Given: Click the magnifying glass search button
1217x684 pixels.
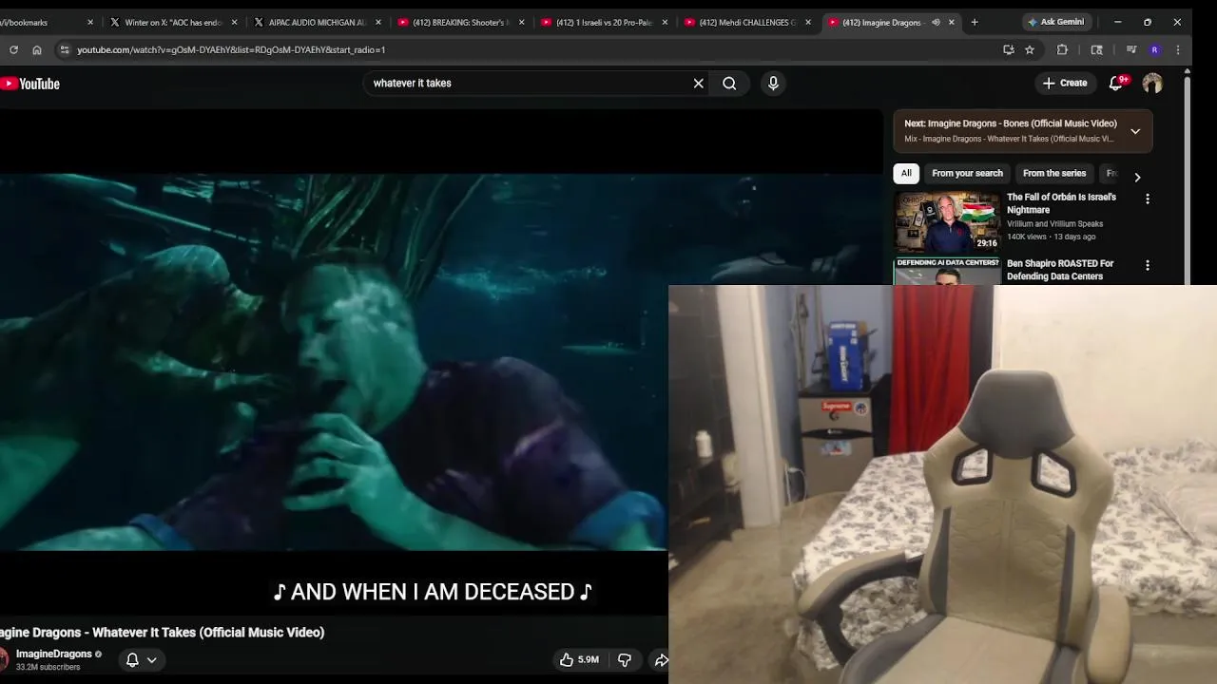Looking at the screenshot, I should [729, 84].
